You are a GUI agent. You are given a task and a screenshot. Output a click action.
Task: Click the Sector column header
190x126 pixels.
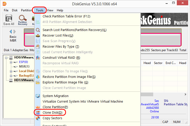pyautogui.click(x=158, y=63)
